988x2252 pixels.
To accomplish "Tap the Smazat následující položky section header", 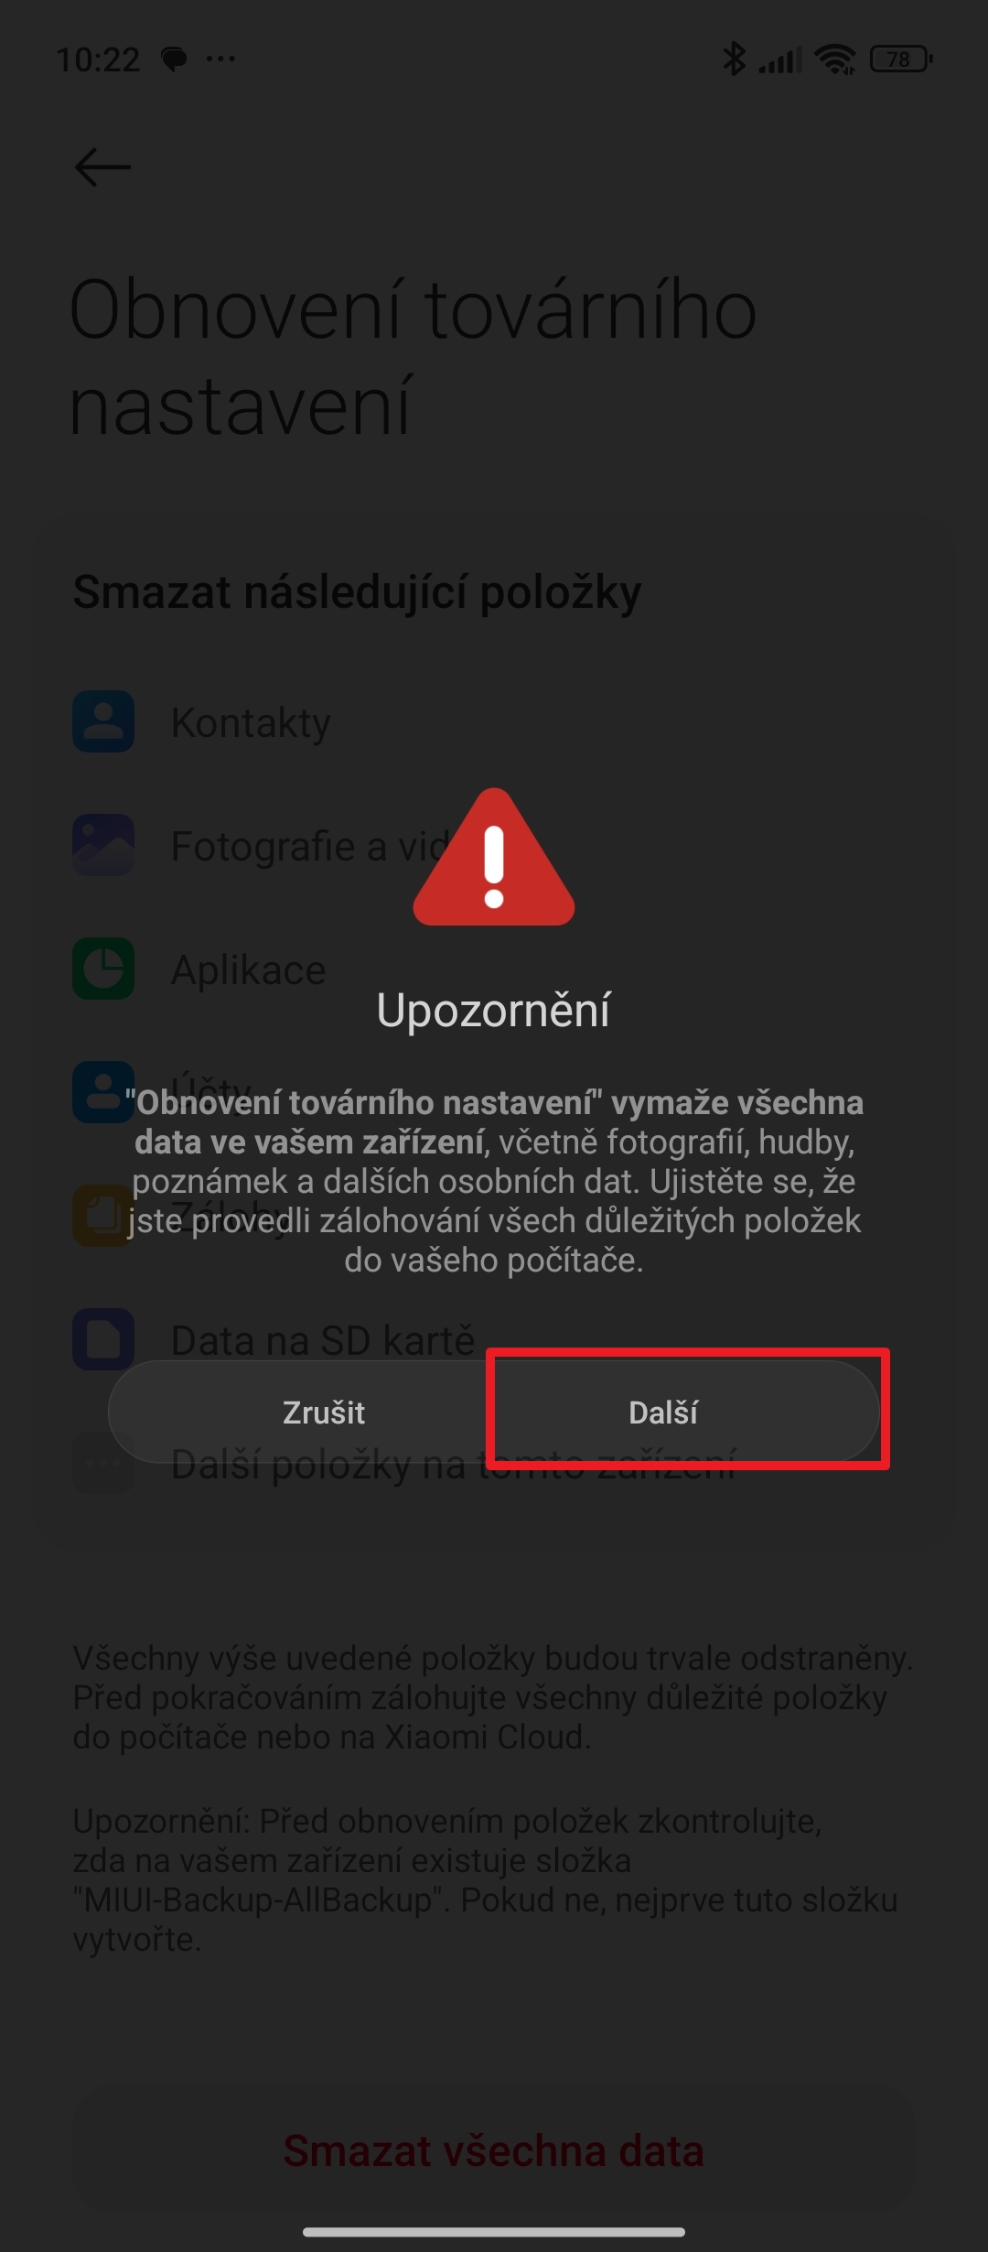I will (x=357, y=591).
